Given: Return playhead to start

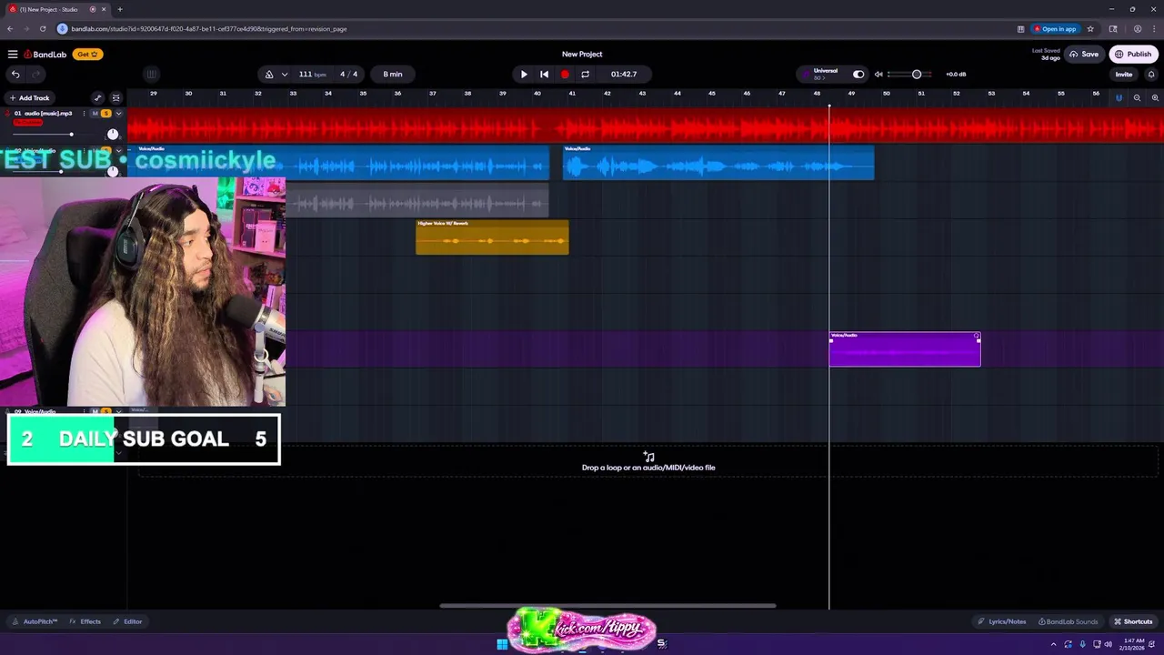Looking at the screenshot, I should coord(544,75).
